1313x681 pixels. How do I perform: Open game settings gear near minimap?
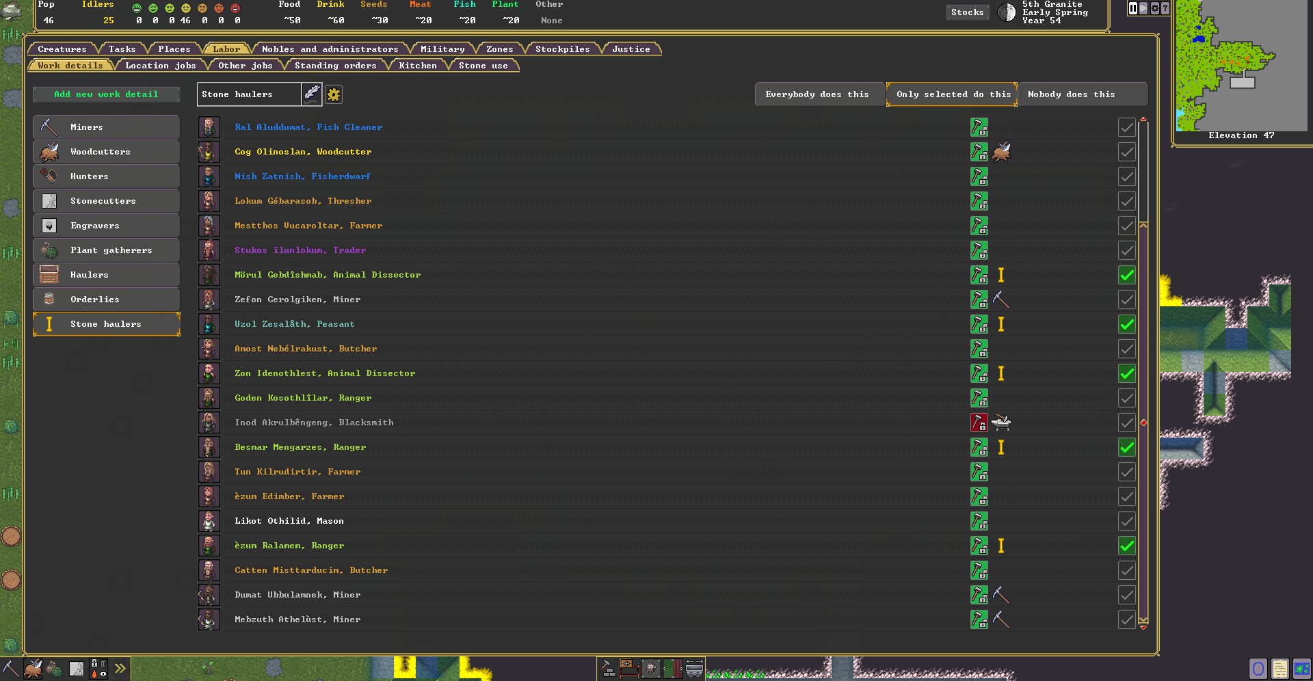[x=1155, y=8]
